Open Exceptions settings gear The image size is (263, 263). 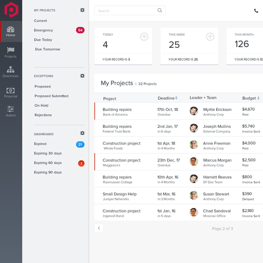coord(82,76)
